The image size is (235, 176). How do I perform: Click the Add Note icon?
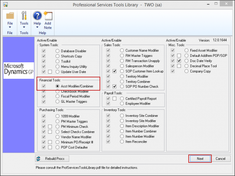tap(48, 16)
